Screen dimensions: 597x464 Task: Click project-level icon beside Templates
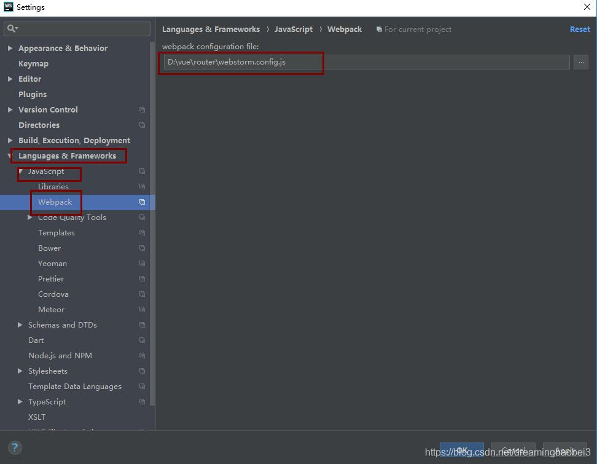[x=142, y=233]
